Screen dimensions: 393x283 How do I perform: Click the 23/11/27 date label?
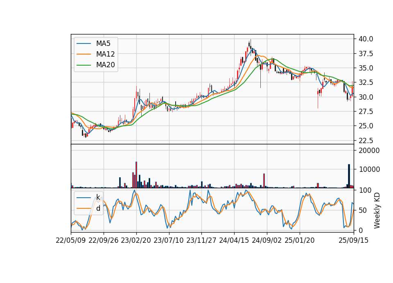tap(201, 240)
